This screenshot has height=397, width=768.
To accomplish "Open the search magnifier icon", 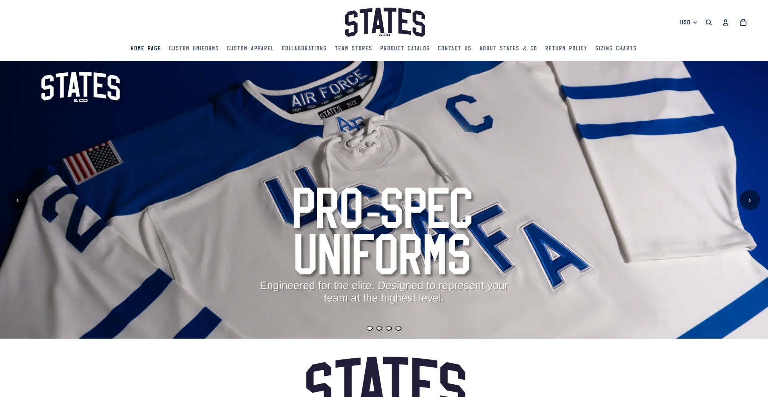I will pyautogui.click(x=709, y=22).
